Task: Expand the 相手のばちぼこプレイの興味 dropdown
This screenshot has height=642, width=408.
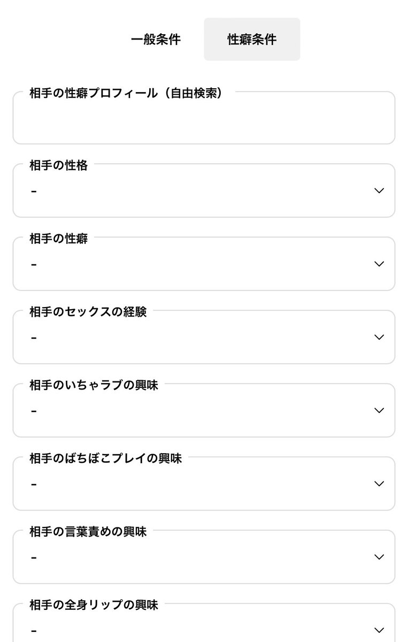Action: pos(204,484)
